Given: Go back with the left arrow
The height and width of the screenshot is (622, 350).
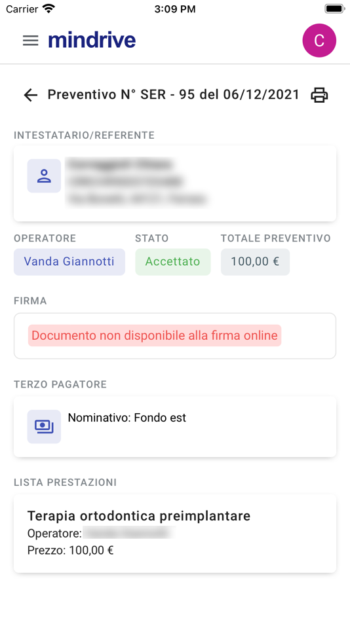Looking at the screenshot, I should click(31, 95).
